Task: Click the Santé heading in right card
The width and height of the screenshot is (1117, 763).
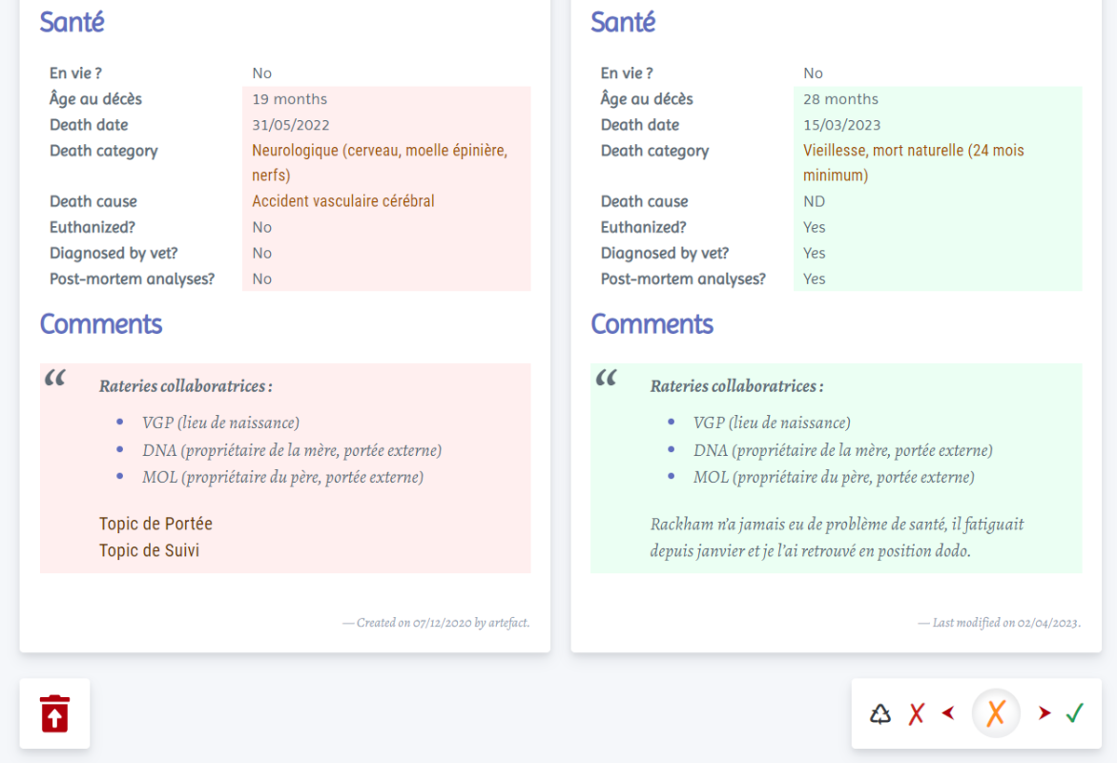Action: tap(623, 22)
